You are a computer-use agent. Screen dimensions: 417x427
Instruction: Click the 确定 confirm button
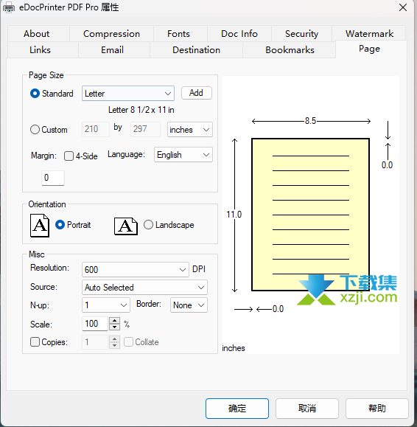coord(237,409)
